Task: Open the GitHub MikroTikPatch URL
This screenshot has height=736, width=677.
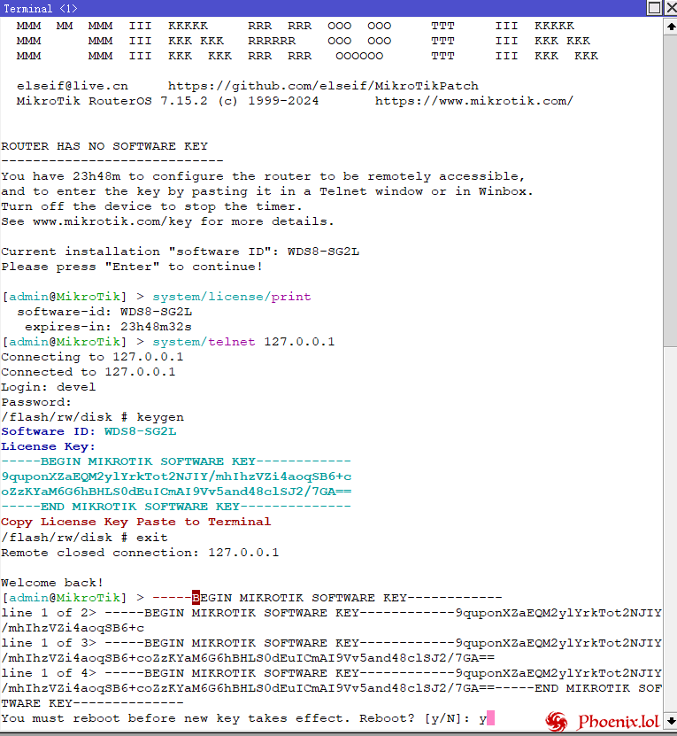Action: (323, 86)
